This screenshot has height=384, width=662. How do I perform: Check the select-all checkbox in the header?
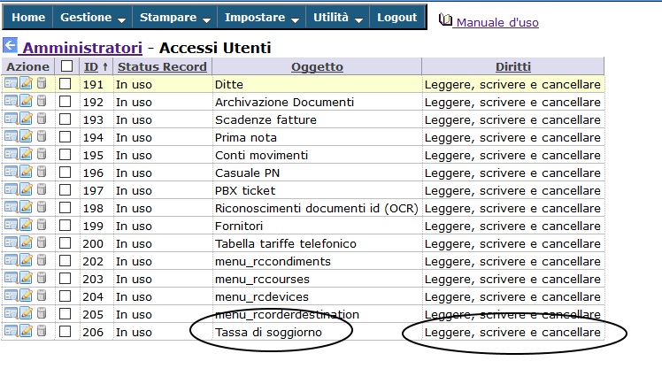(x=65, y=66)
